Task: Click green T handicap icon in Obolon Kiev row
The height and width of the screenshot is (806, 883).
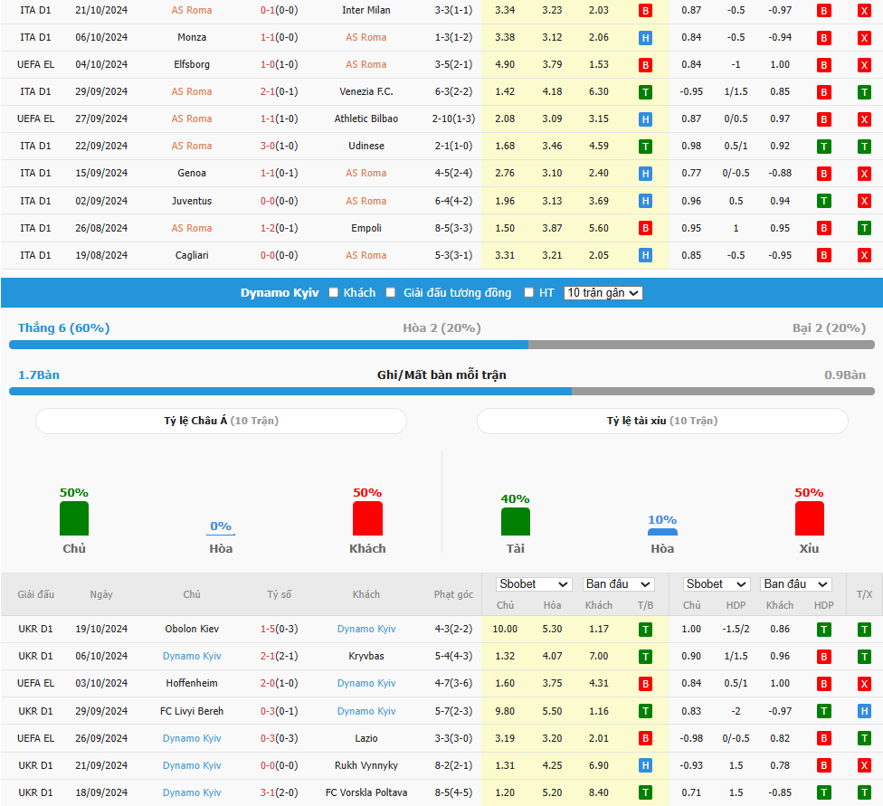Action: [823, 629]
